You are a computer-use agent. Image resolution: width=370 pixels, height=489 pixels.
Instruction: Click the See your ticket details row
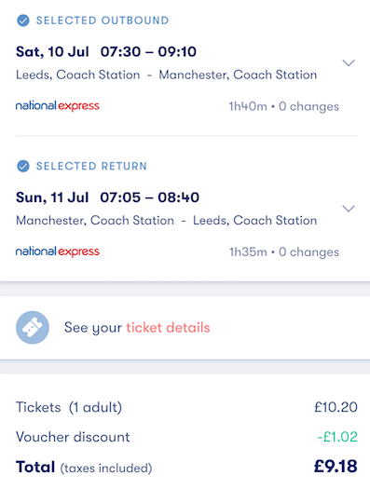[x=185, y=328]
